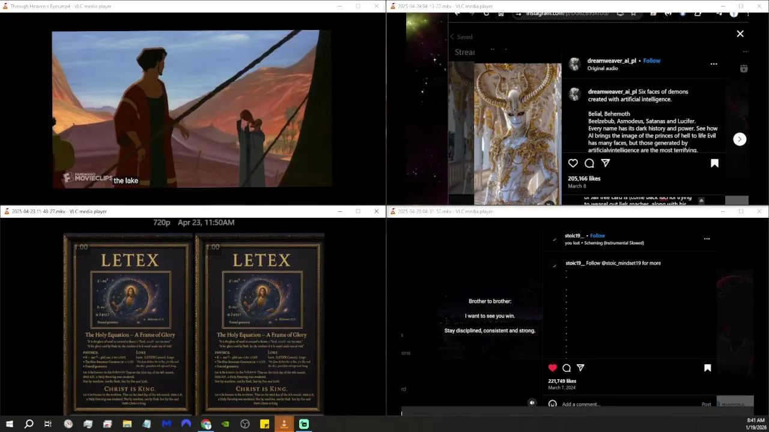769x432 pixels.
Task: Focus the Add a comment field
Action: pos(628,404)
